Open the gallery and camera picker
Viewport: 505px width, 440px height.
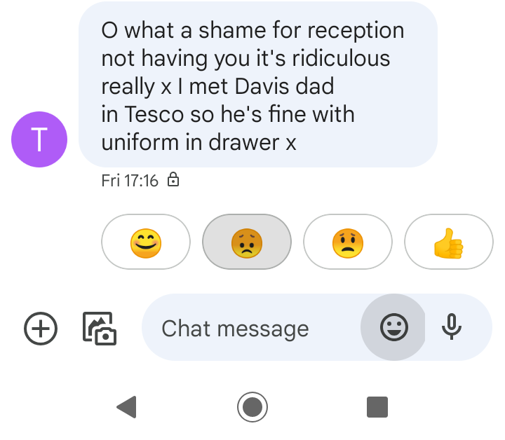[x=100, y=329]
